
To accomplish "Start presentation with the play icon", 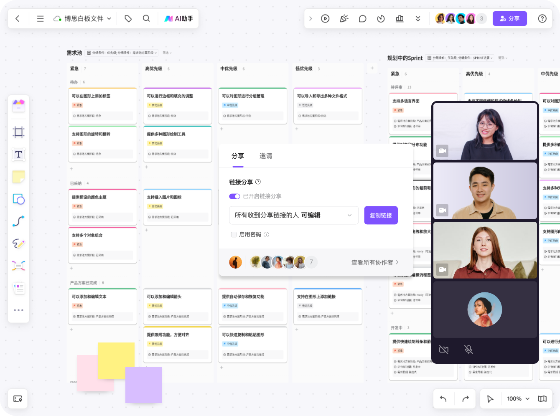I will pyautogui.click(x=325, y=18).
